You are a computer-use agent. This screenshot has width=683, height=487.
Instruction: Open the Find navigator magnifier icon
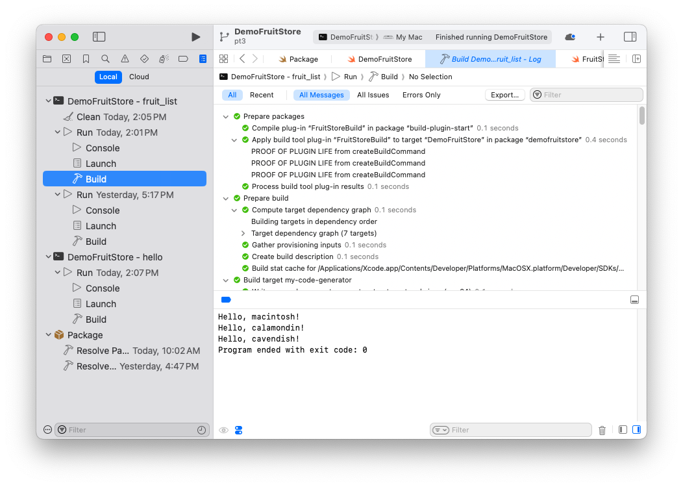click(105, 59)
